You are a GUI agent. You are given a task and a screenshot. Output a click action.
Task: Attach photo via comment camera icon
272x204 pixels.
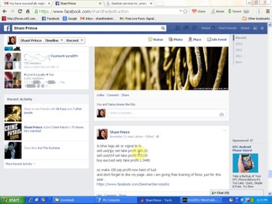coord(222,114)
